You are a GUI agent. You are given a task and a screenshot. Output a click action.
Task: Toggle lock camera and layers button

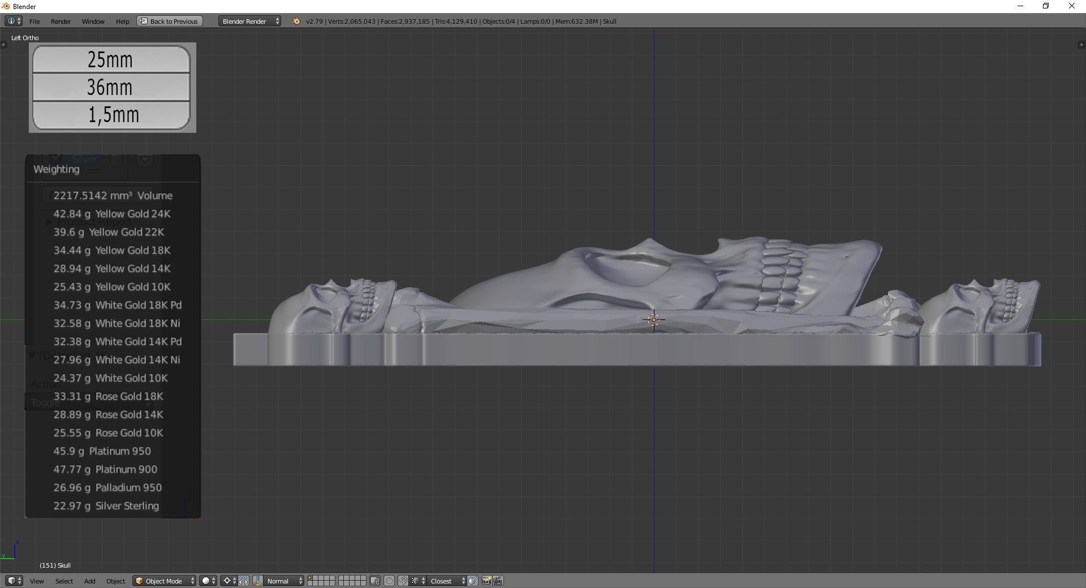[x=375, y=581]
